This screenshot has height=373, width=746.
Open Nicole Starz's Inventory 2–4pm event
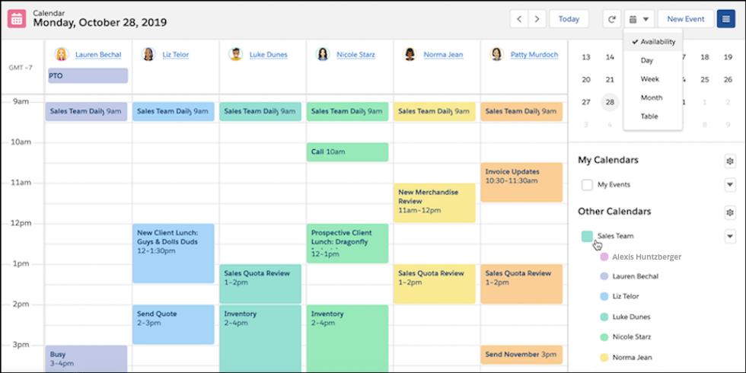[347, 339]
